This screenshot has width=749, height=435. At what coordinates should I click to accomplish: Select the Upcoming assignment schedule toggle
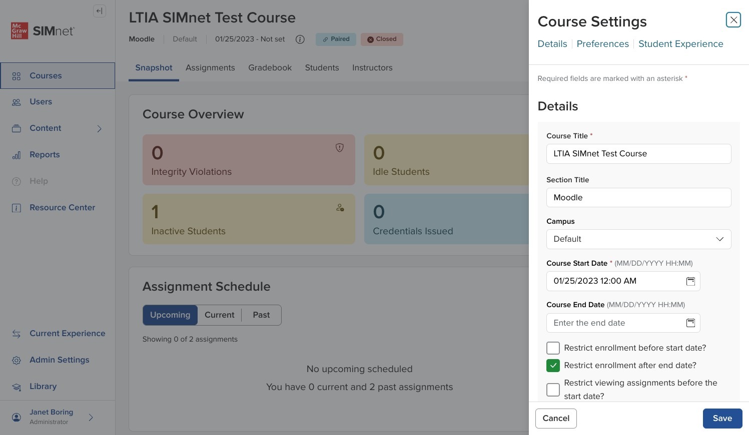pos(170,315)
